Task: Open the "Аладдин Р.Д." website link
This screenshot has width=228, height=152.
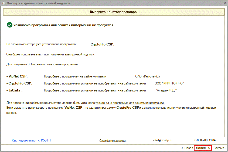Action: point(166,90)
